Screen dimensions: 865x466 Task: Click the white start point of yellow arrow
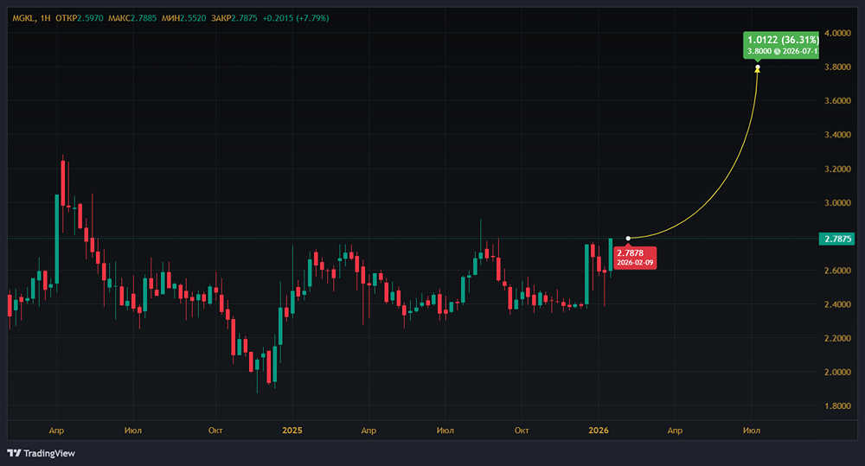tap(628, 238)
